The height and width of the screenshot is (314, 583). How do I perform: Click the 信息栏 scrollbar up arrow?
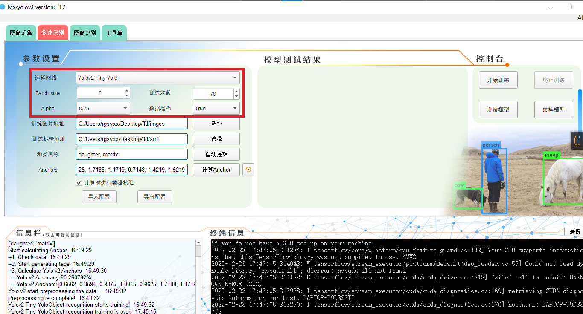pyautogui.click(x=198, y=242)
